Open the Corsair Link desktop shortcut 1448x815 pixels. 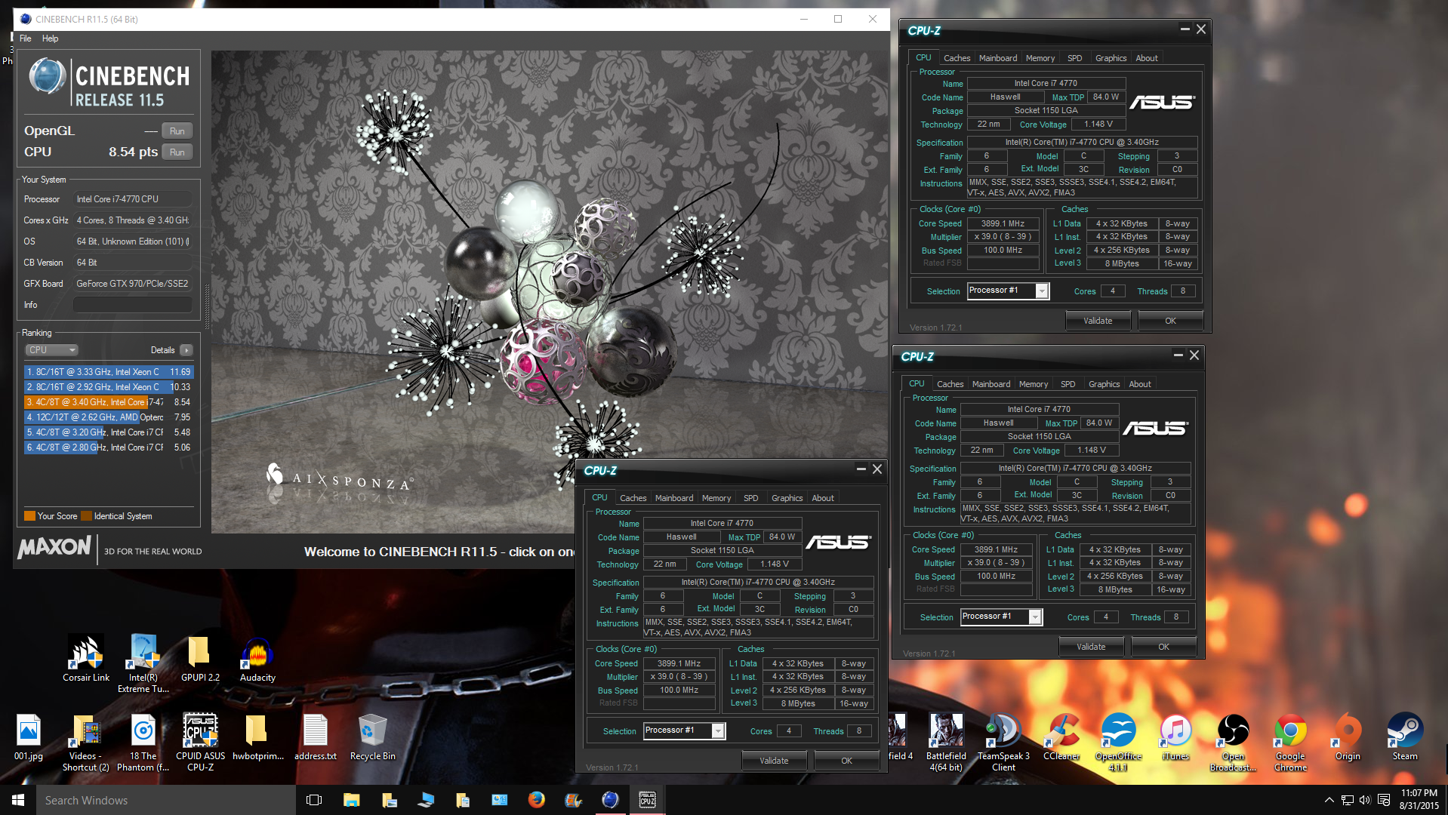click(x=86, y=658)
